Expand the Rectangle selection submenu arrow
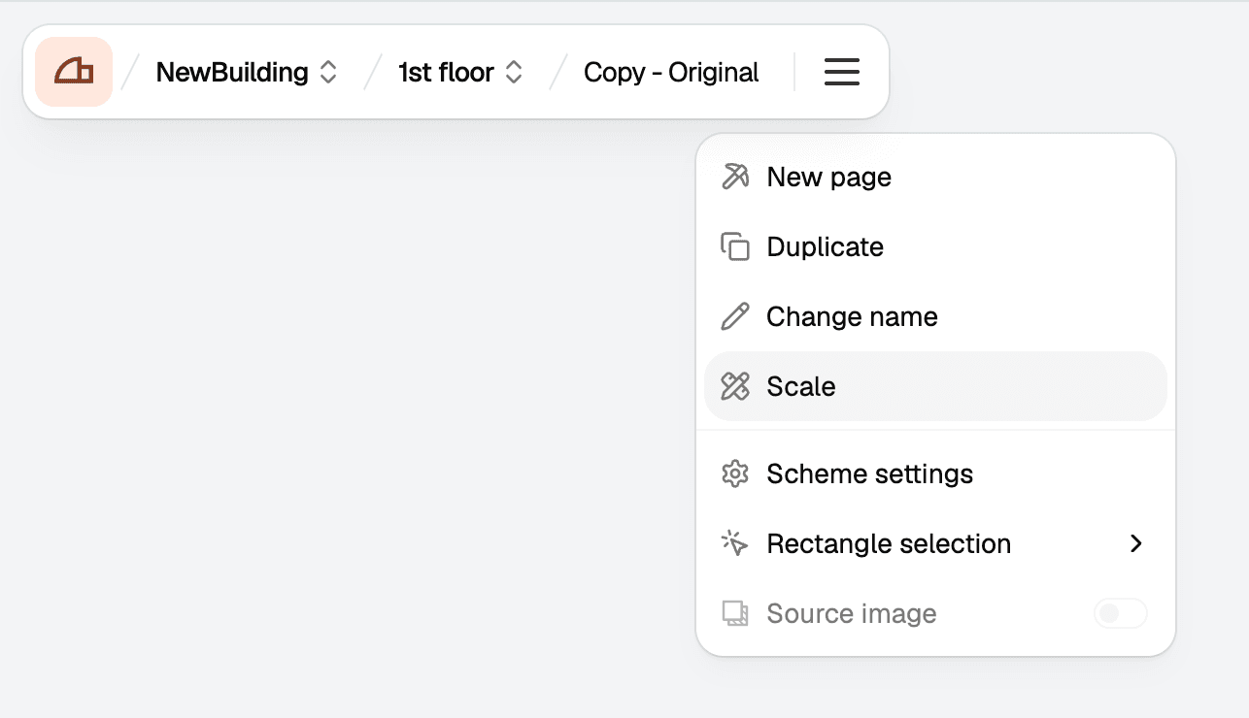Image resolution: width=1249 pixels, height=718 pixels. pos(1136,543)
